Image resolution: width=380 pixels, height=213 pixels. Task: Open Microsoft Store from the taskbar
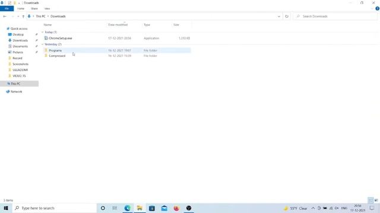[x=152, y=208]
